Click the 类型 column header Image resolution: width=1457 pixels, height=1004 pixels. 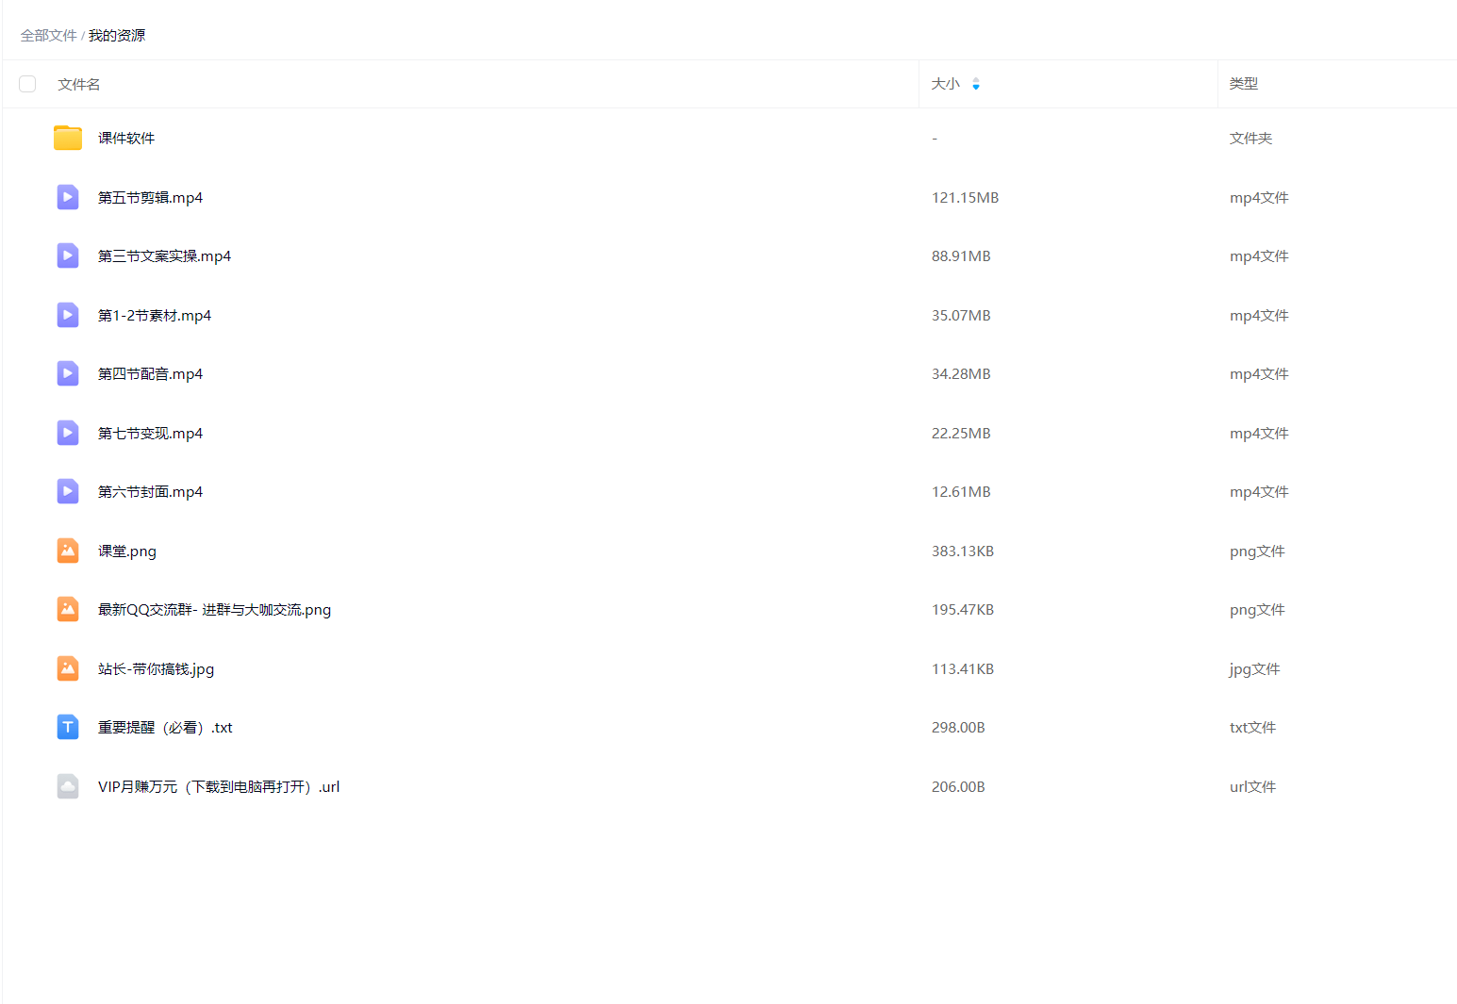coord(1243,84)
